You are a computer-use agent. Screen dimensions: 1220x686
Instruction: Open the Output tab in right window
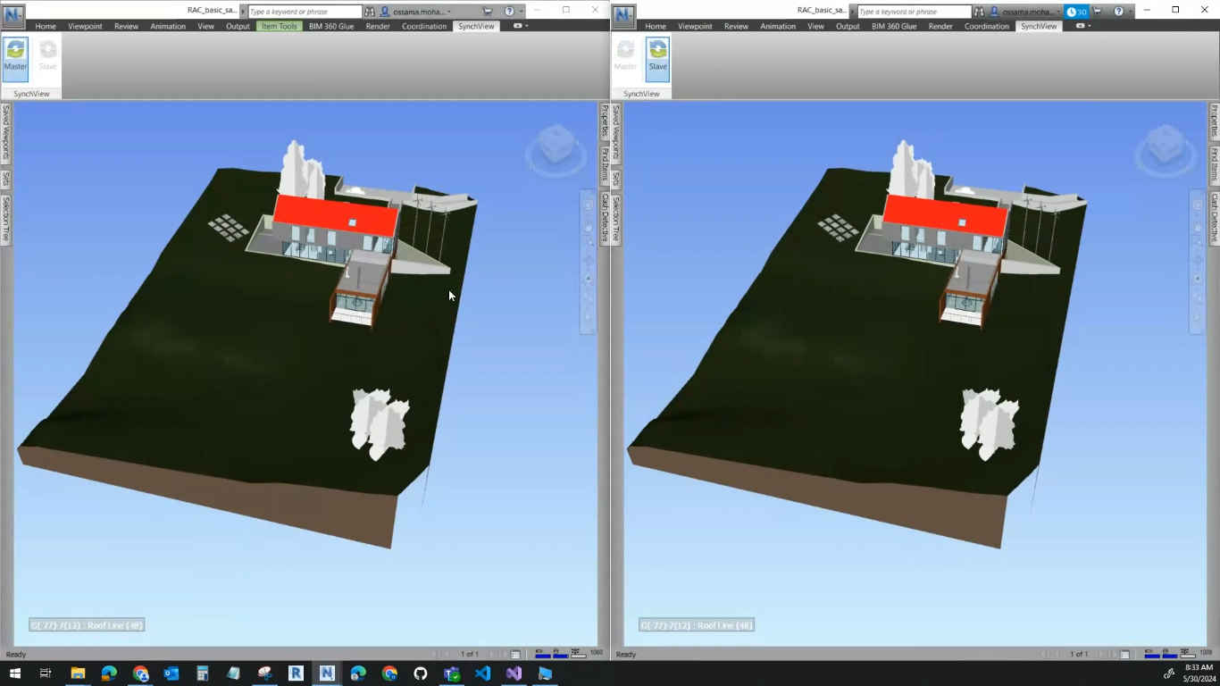[x=848, y=26]
